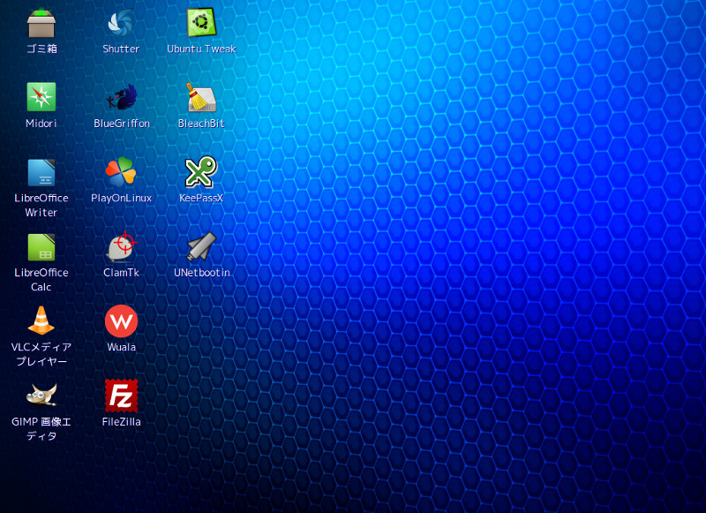Open the KeePassX password manager icon
This screenshot has height=513, width=706.
pos(201,171)
